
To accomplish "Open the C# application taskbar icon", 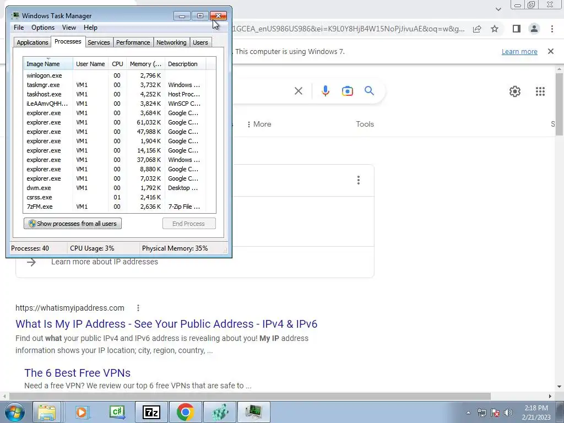I will pos(117,413).
